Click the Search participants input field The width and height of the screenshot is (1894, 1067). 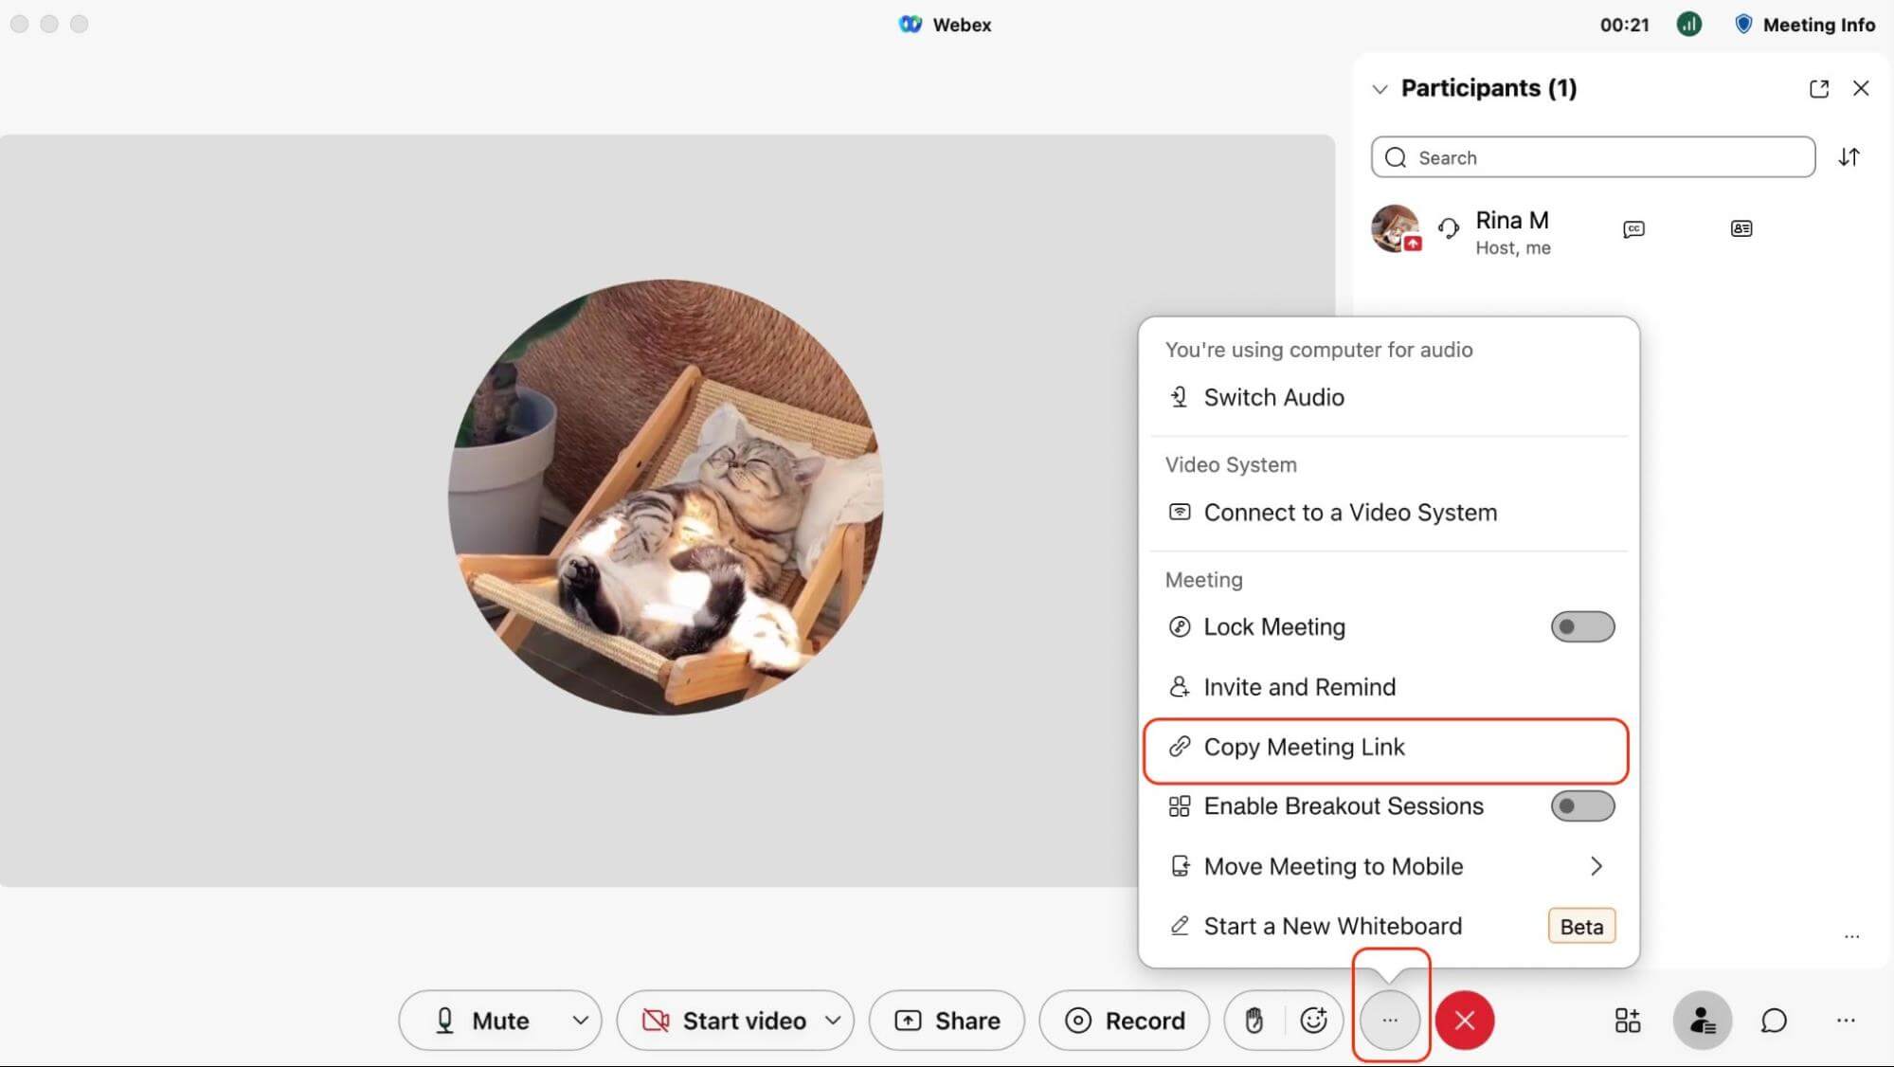(1592, 157)
